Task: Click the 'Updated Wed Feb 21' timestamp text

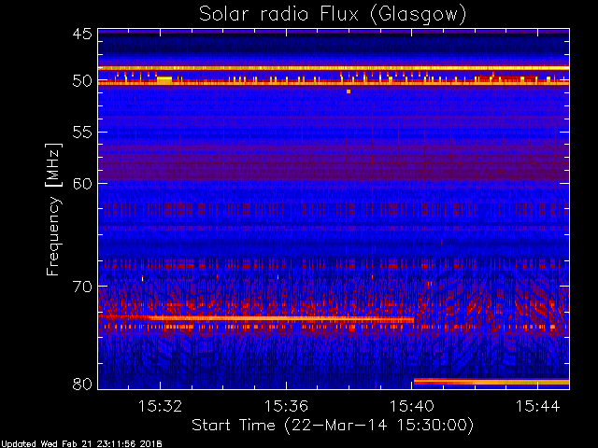Action: pyautogui.click(x=81, y=444)
